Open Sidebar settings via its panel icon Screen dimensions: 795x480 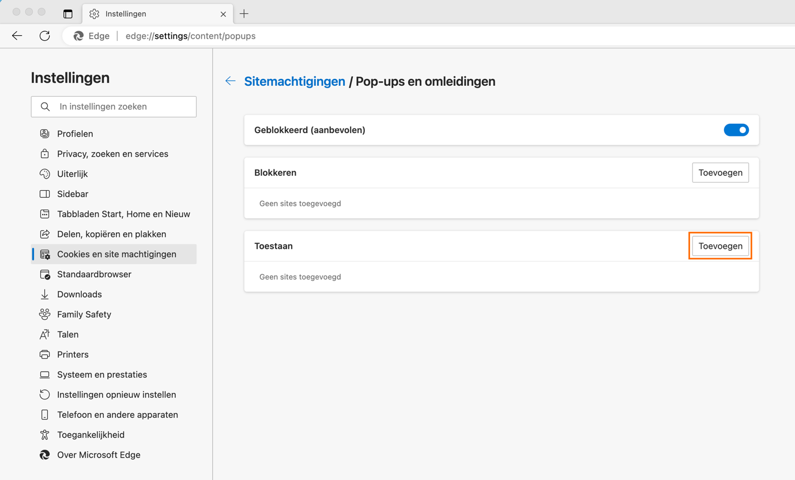[x=45, y=194]
